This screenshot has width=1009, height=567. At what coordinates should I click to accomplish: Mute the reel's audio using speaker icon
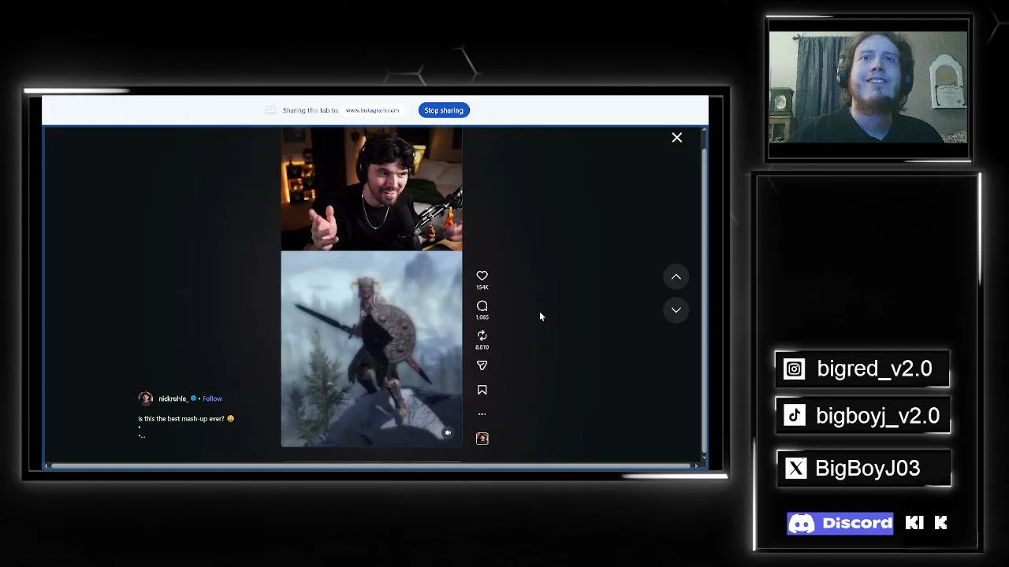click(448, 432)
